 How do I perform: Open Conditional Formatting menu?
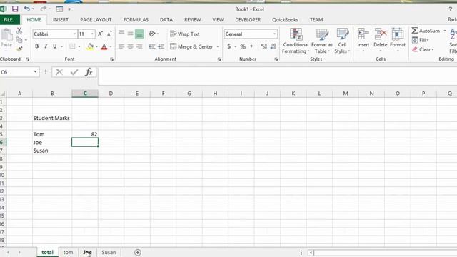tap(296, 41)
